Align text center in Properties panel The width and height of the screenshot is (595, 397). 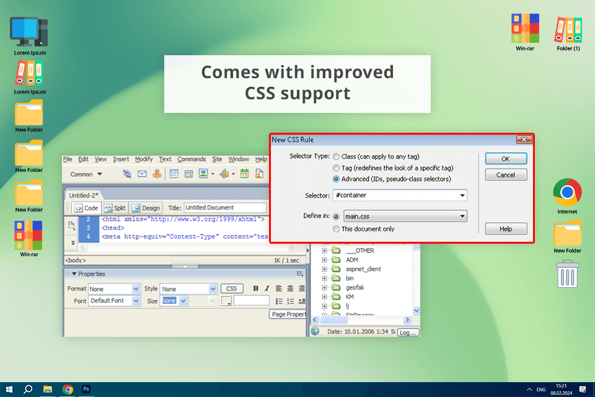290,288
